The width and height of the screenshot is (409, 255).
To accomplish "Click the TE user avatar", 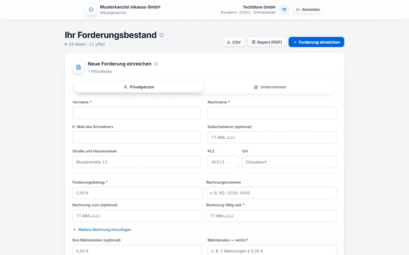I will [x=284, y=10].
